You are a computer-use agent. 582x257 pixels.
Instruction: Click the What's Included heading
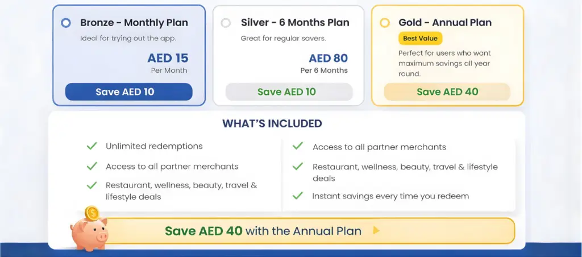point(272,123)
